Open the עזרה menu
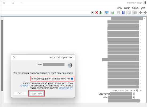147x107 pixels. (x=120, y=8)
